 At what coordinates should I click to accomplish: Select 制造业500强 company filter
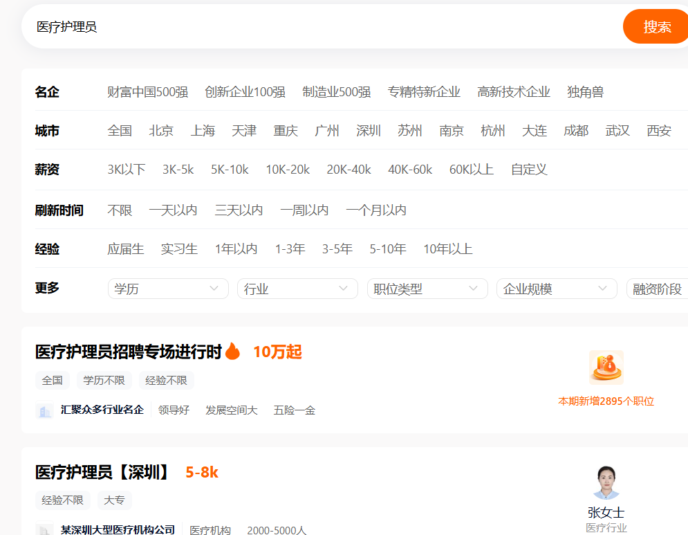337,92
